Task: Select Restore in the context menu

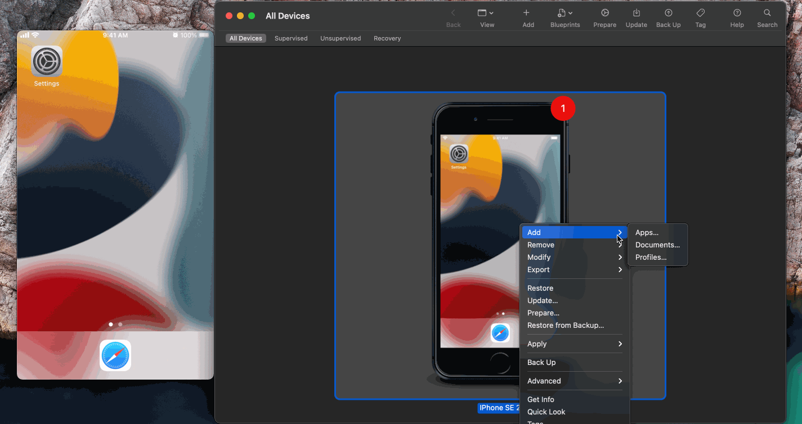Action: click(x=575, y=288)
